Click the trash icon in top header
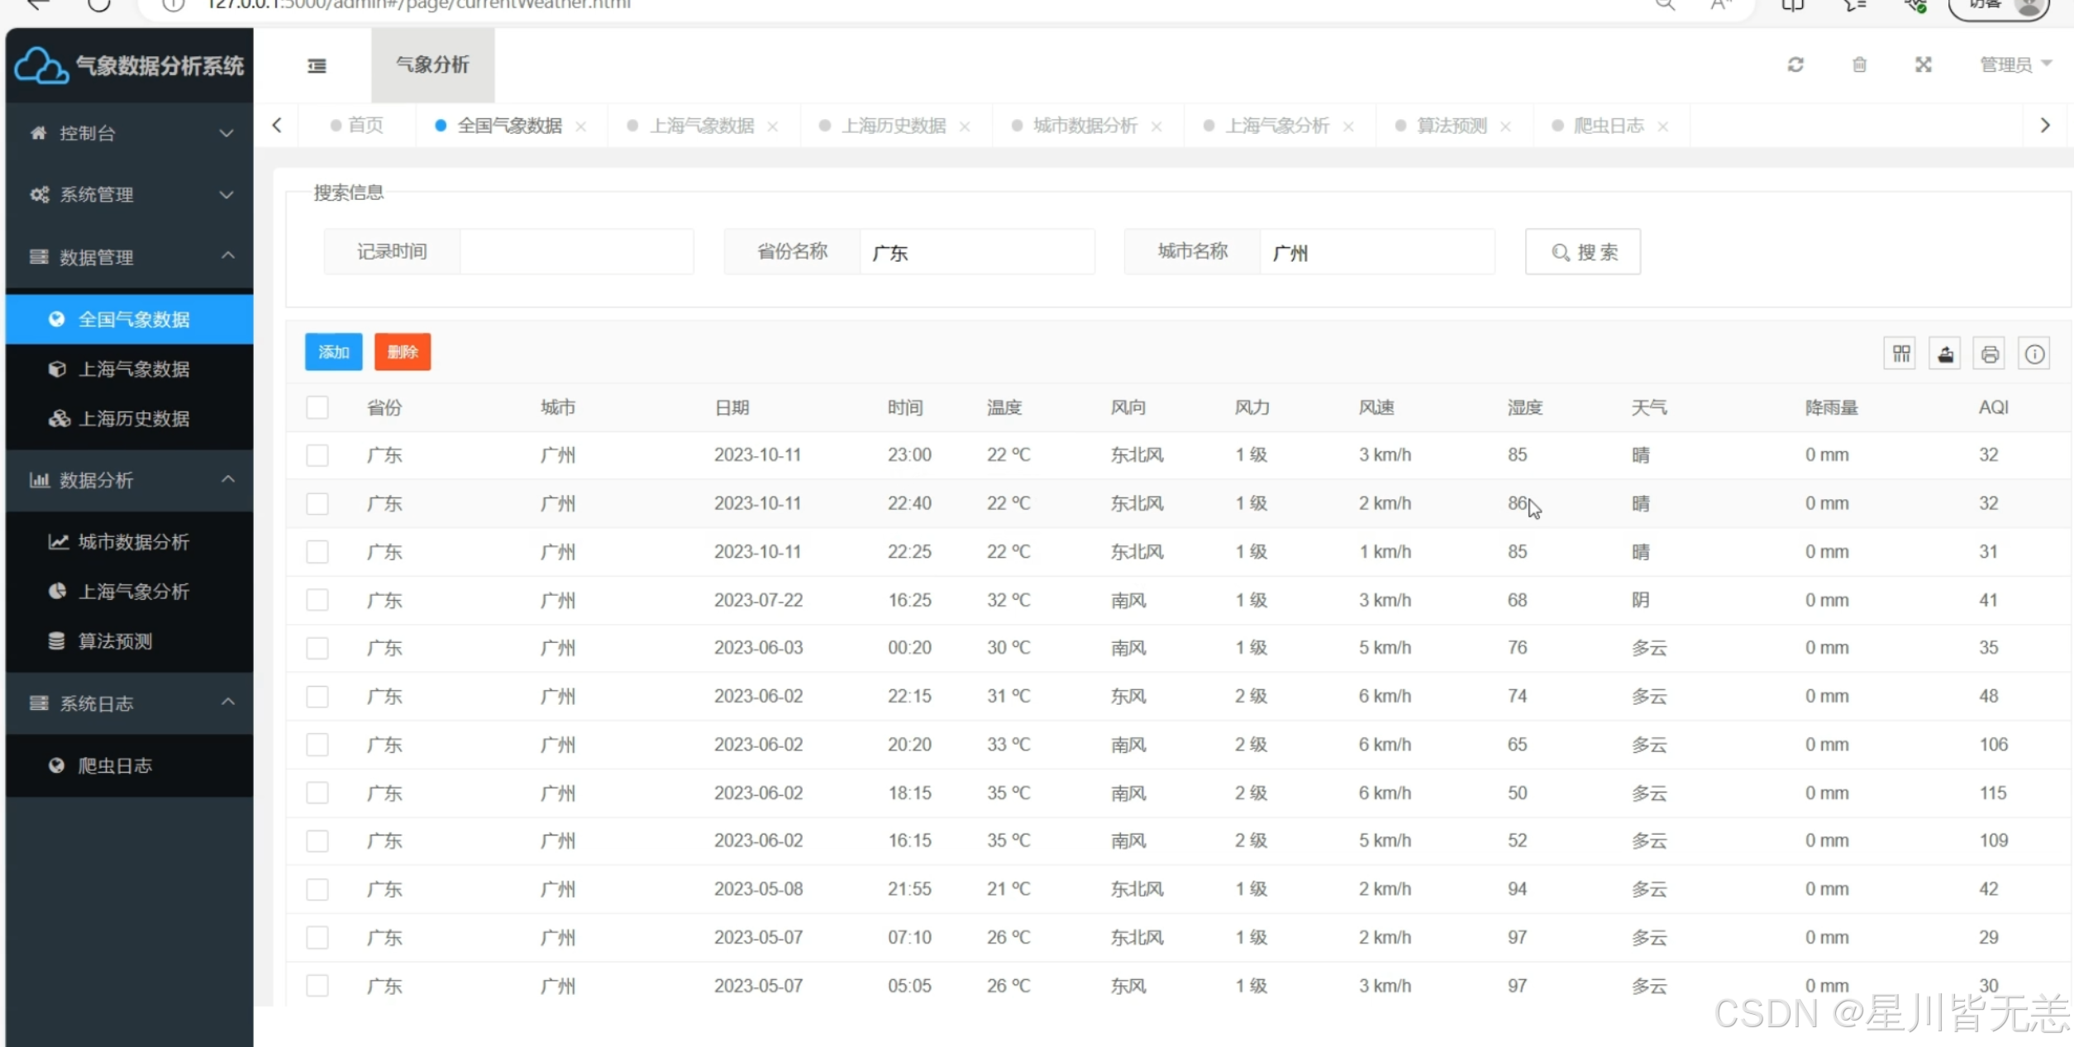Image resolution: width=2074 pixels, height=1047 pixels. (1859, 64)
